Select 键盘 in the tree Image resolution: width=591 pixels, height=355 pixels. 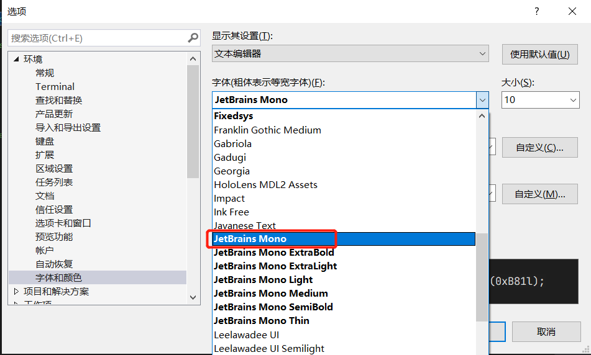click(x=45, y=141)
